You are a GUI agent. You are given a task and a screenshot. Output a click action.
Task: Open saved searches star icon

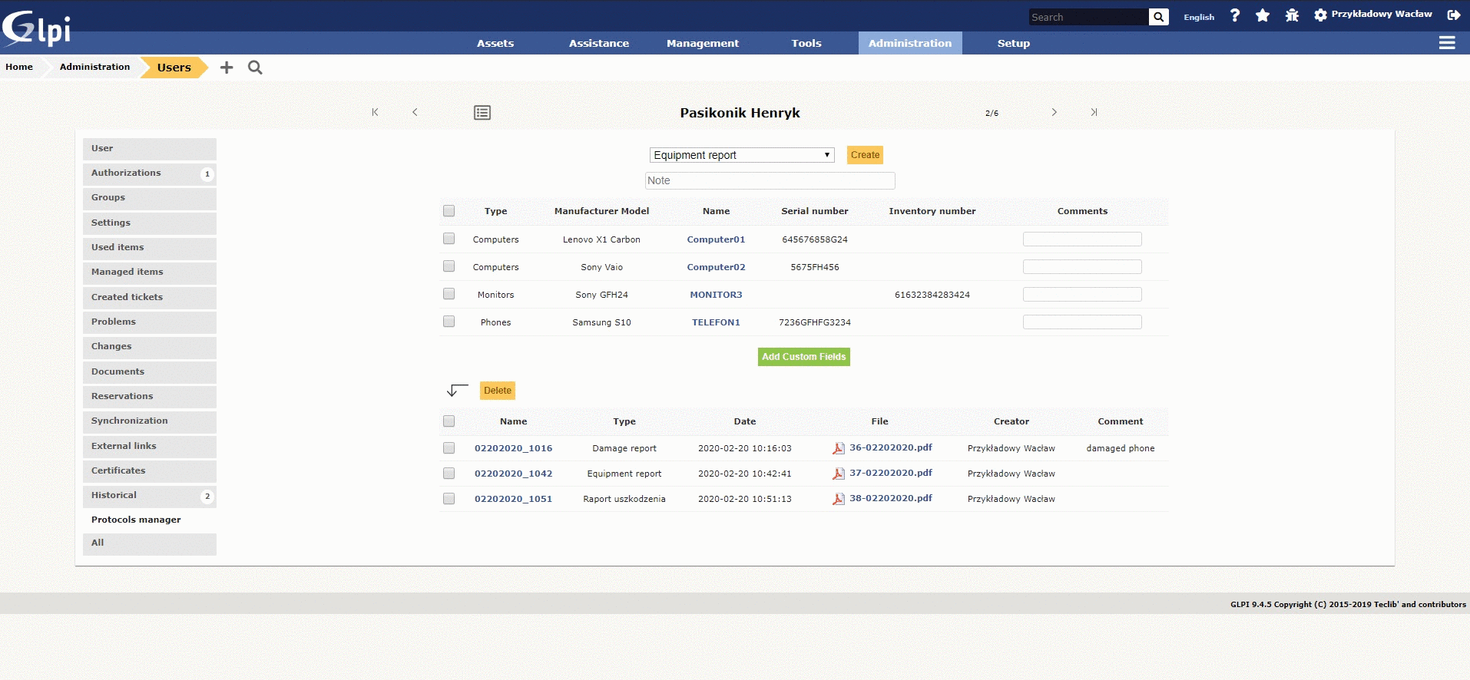1263,15
